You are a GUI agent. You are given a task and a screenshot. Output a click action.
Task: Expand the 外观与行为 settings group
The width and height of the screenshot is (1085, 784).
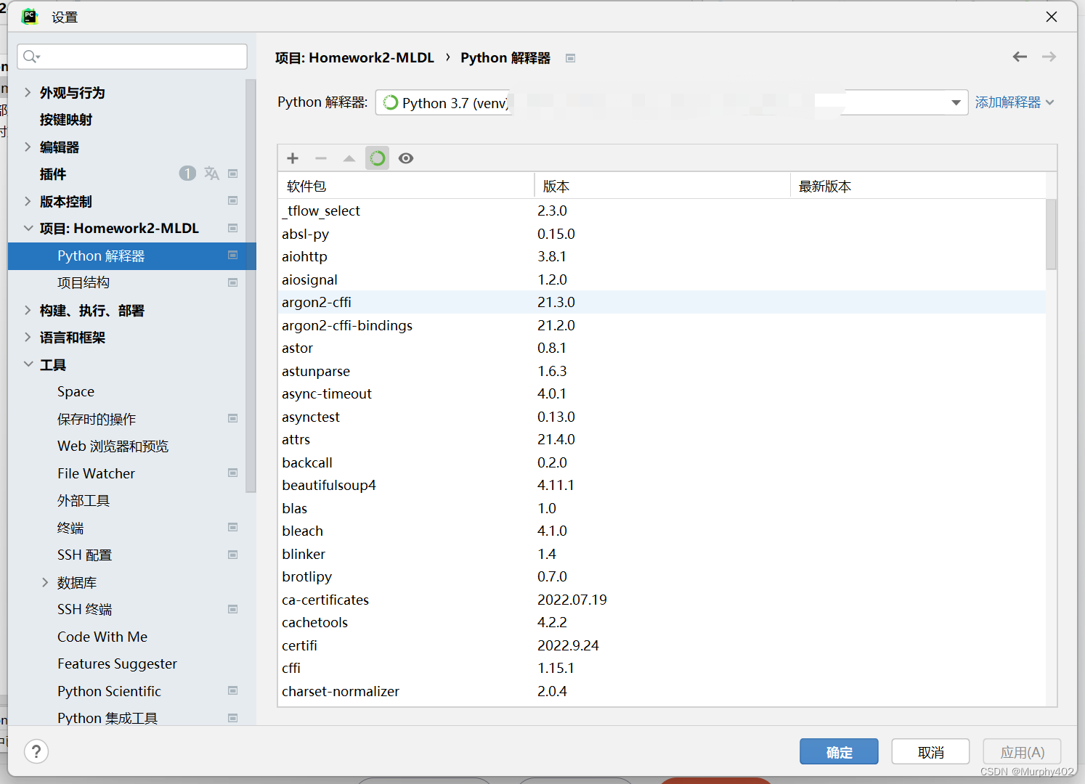[x=28, y=92]
